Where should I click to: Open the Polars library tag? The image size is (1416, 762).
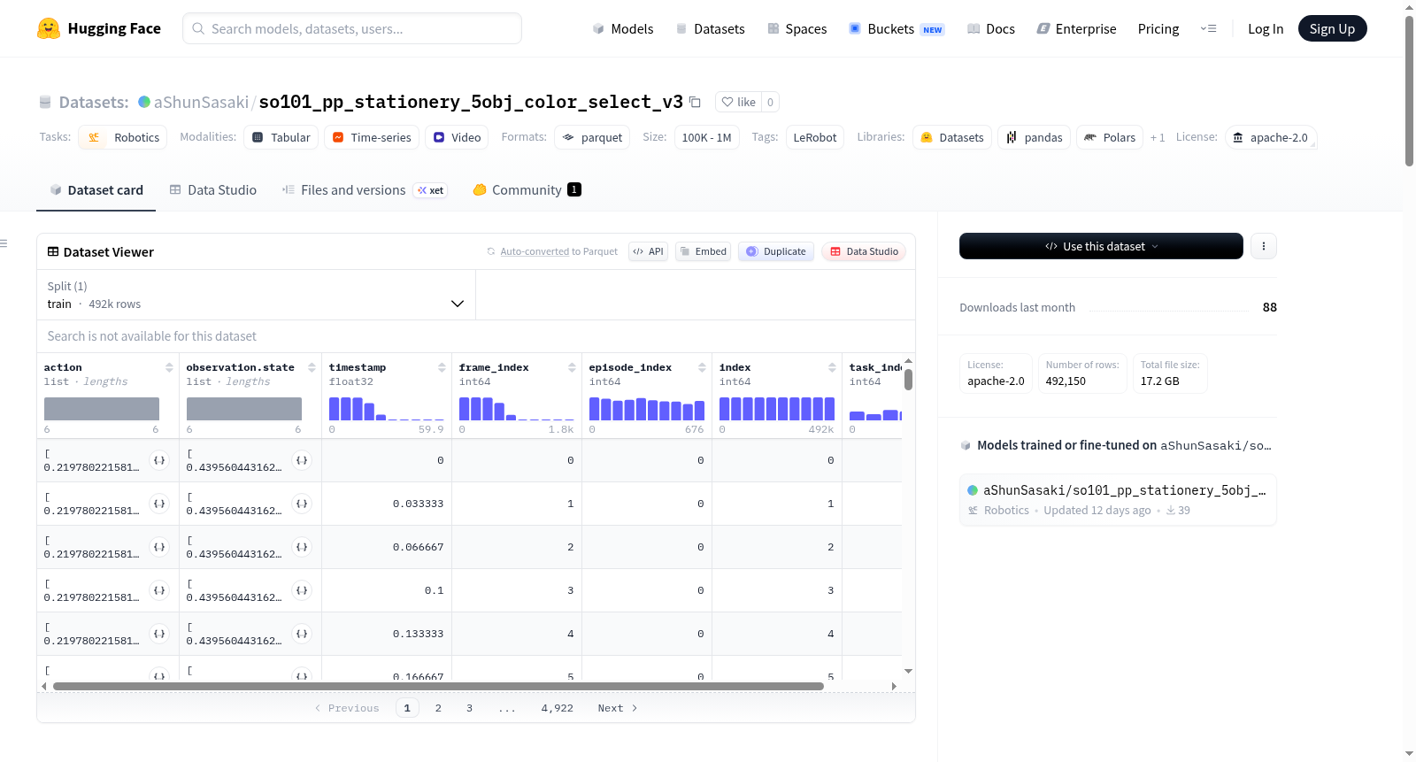pyautogui.click(x=1110, y=137)
